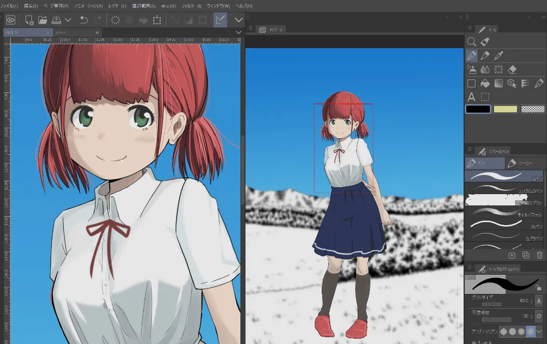Open the アニメーション menu
The width and height of the screenshot is (547, 344).
(x=88, y=6)
